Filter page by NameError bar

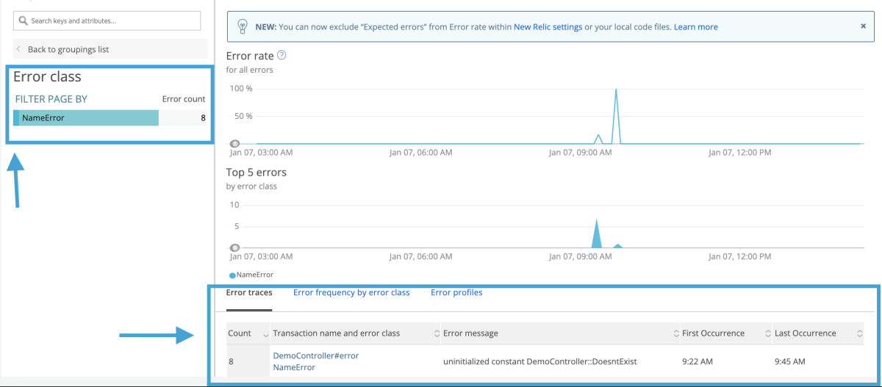click(86, 117)
